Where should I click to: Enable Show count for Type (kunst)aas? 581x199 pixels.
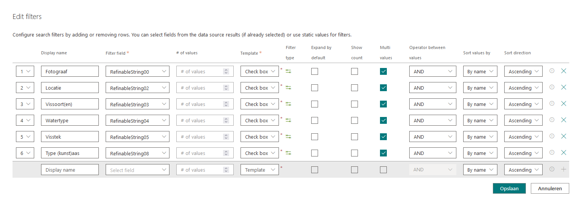355,153
